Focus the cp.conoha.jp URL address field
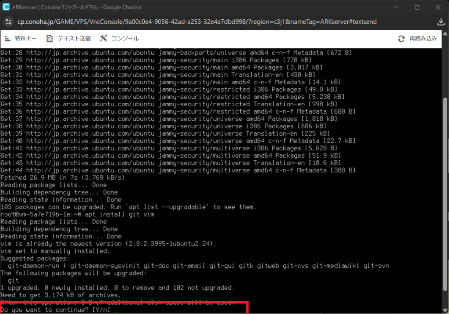Viewport: 449px width, 314px height. [197, 22]
